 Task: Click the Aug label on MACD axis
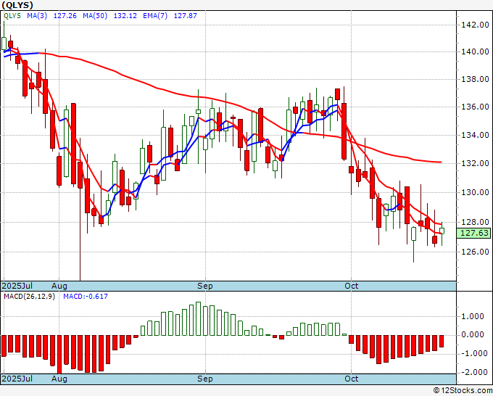click(x=59, y=379)
